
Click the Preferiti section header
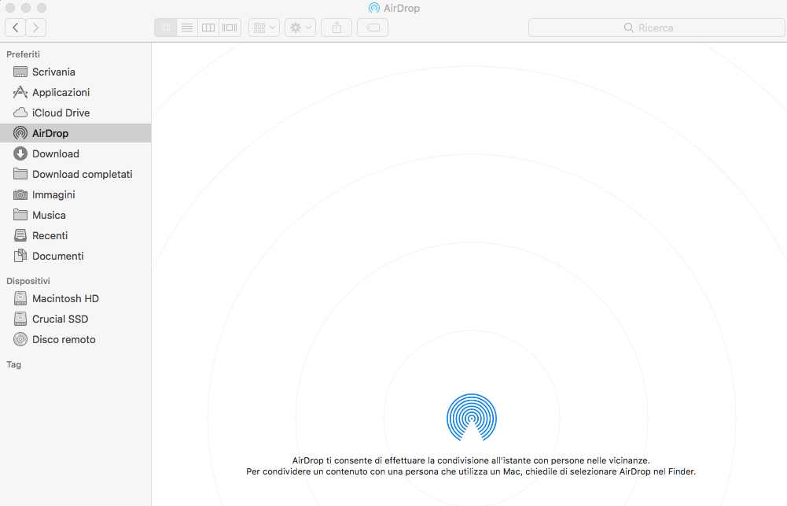click(x=23, y=54)
